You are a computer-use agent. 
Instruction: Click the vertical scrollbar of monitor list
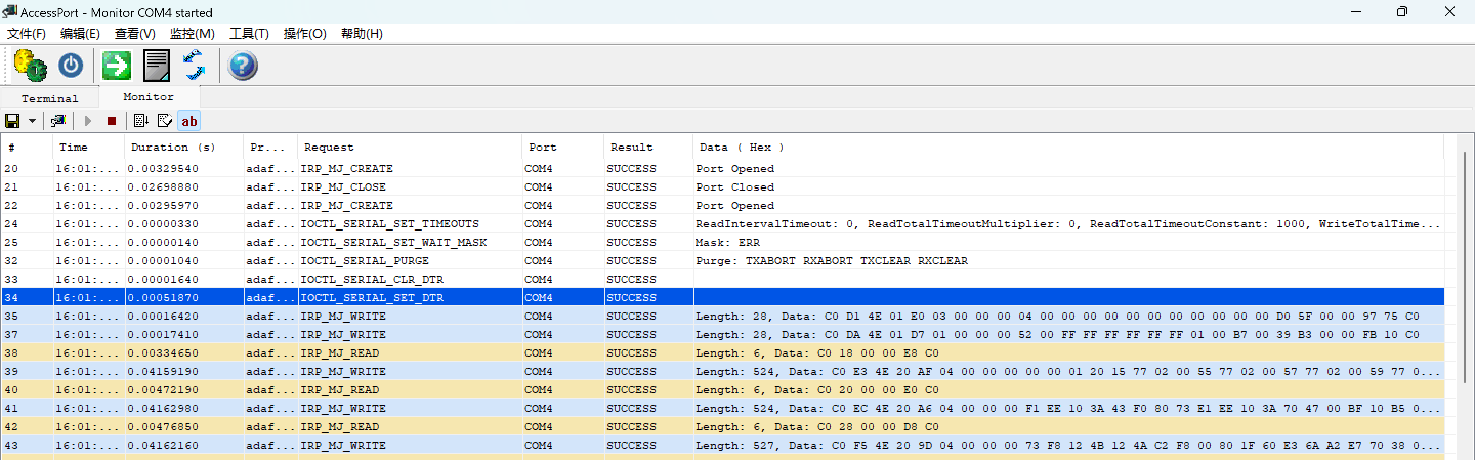1466,267
